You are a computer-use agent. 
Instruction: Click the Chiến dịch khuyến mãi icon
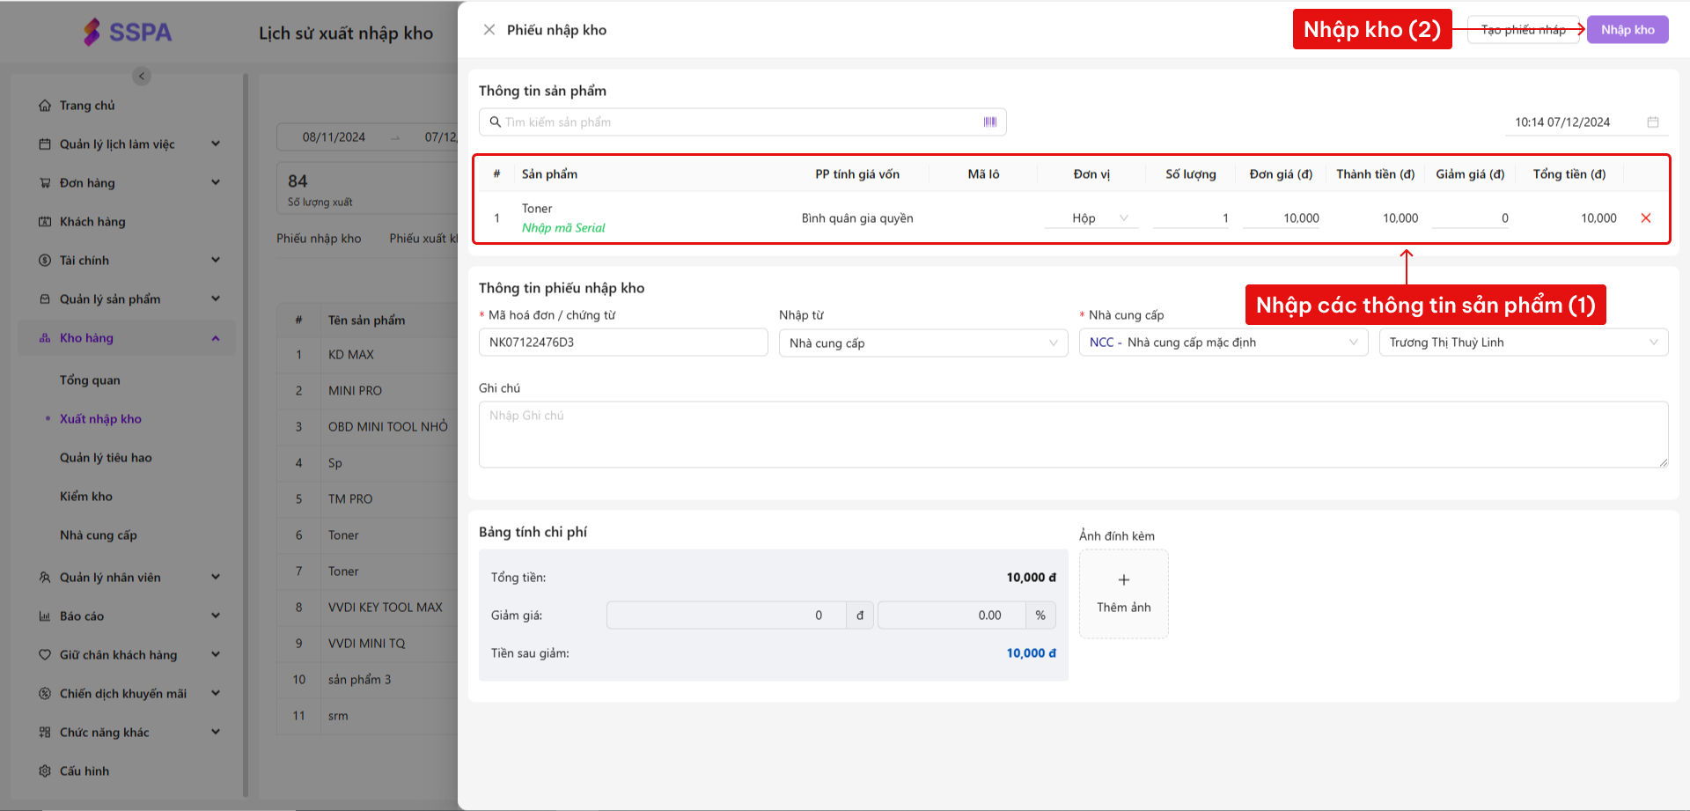click(45, 694)
